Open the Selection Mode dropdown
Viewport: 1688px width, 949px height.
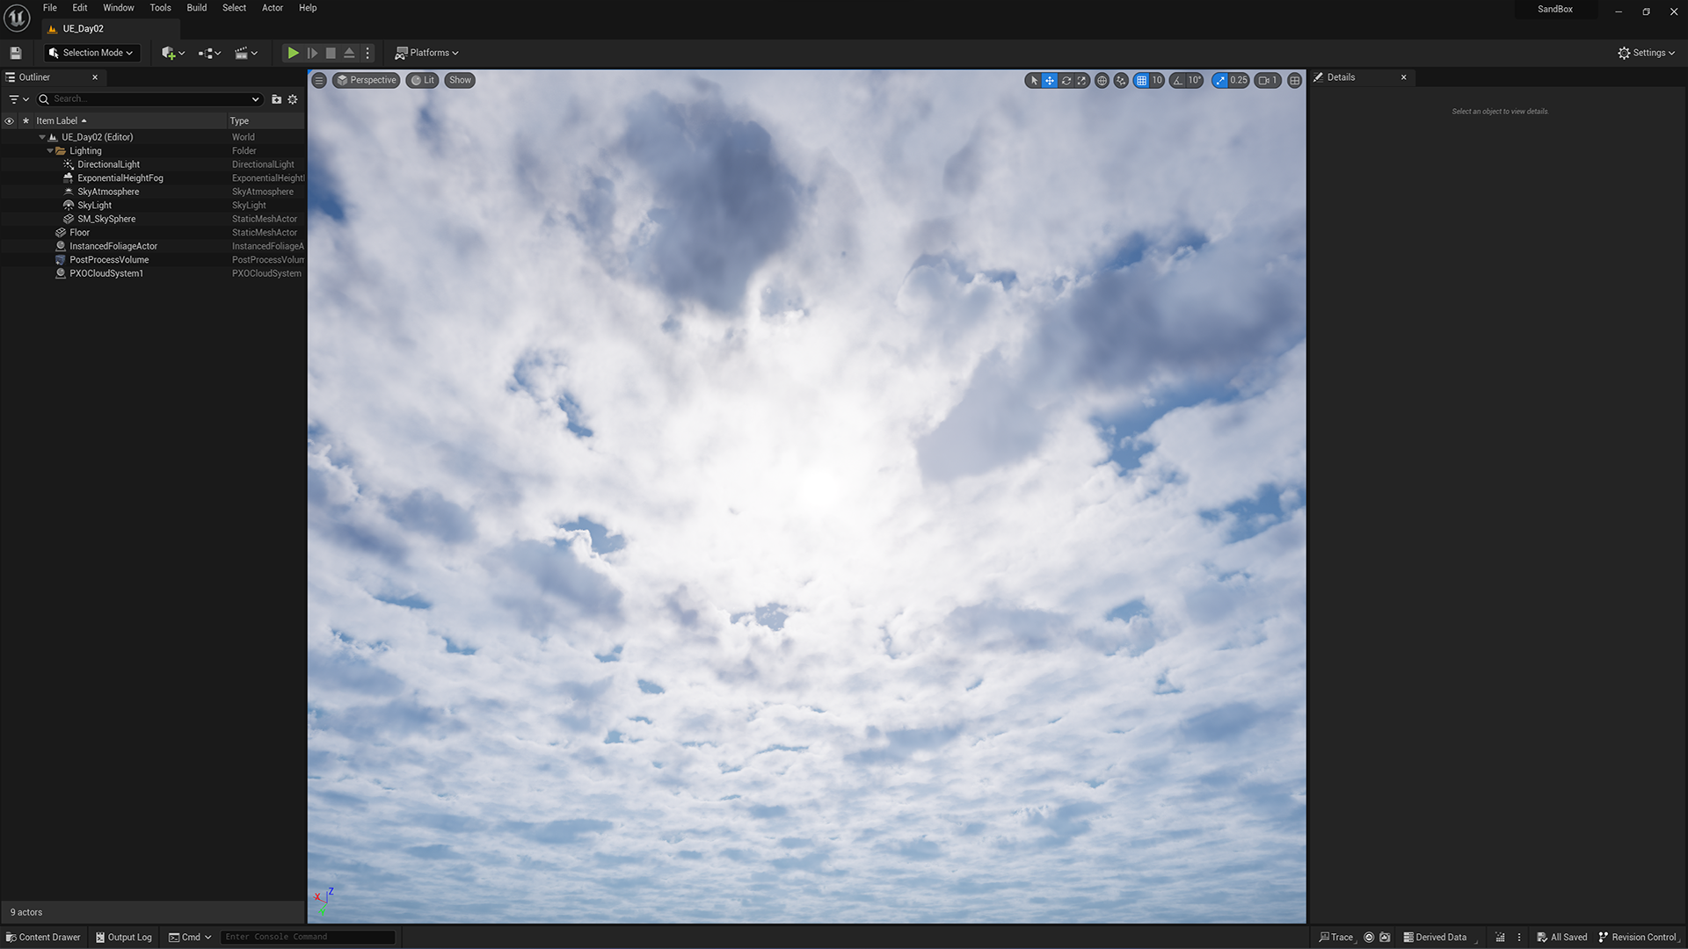point(91,53)
